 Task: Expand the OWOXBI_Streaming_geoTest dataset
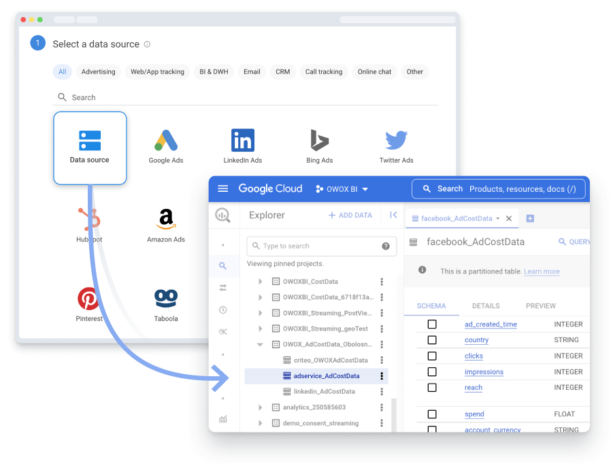tap(261, 329)
